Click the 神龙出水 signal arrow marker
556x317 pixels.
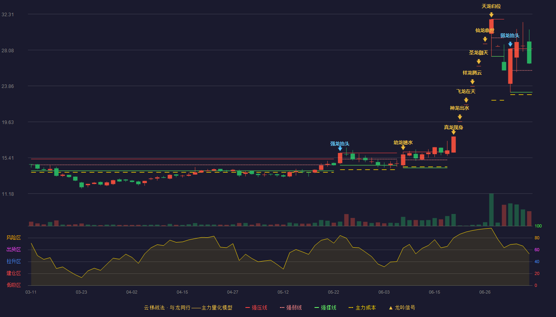tap(460, 117)
